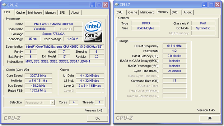Click the L1 Inst. cache value

90,80
